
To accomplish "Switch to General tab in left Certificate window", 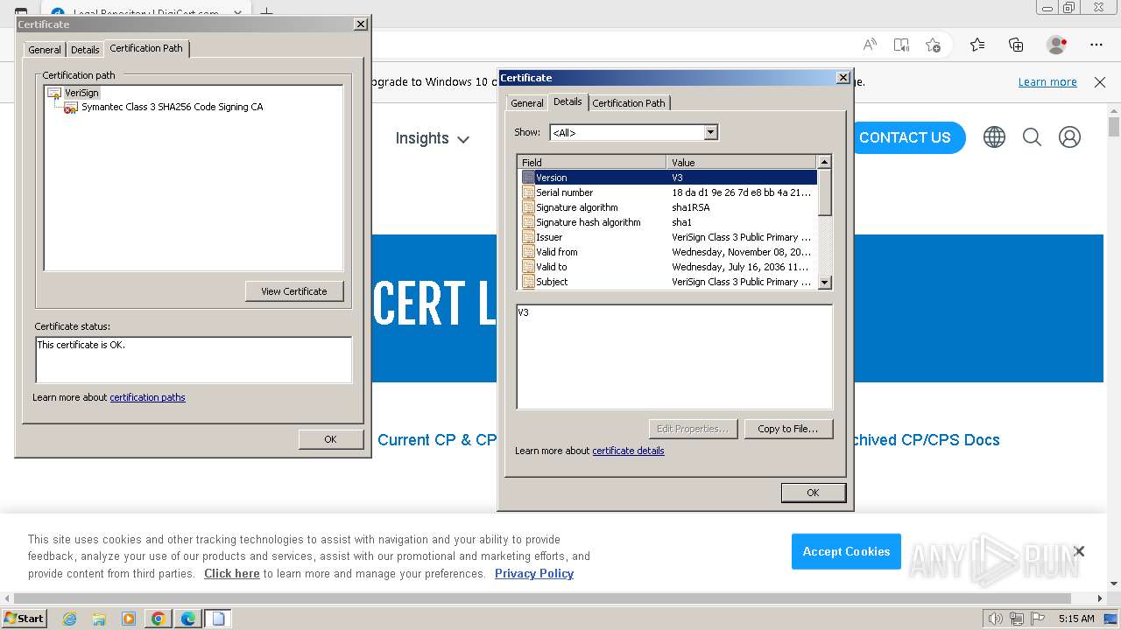I will click(x=45, y=50).
